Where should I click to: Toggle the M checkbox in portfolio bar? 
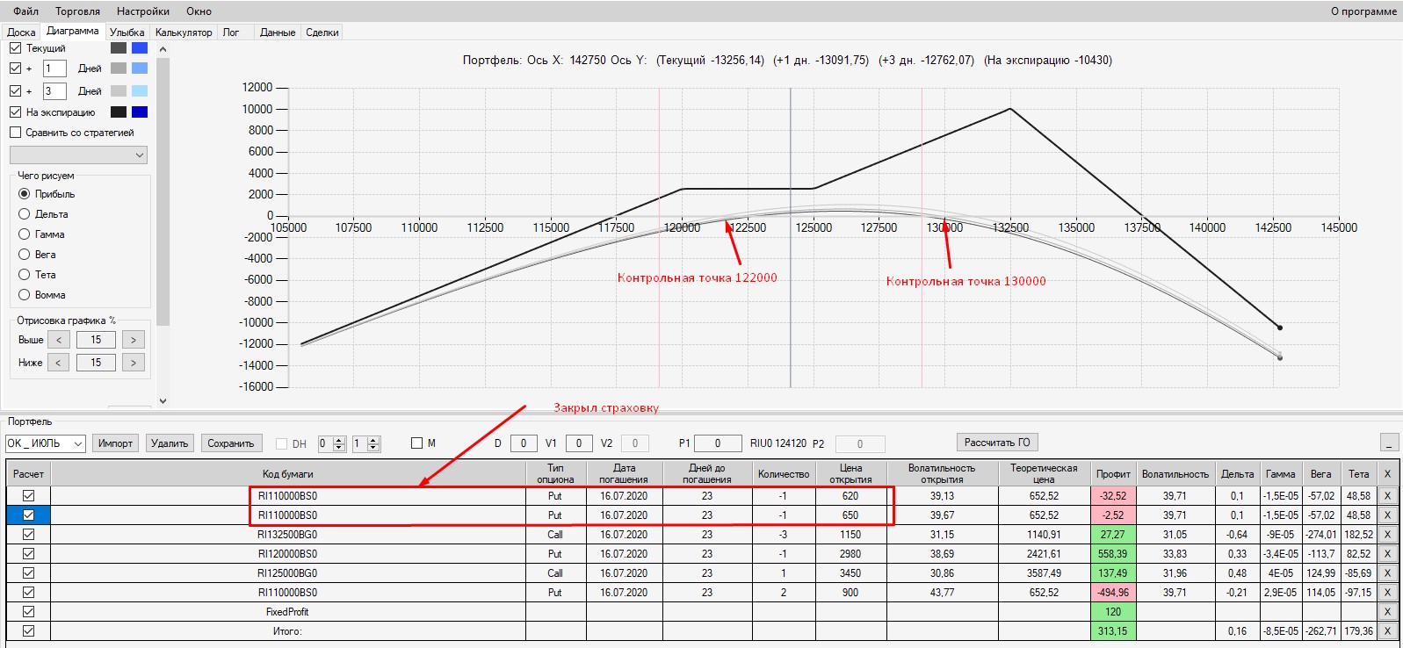point(417,443)
